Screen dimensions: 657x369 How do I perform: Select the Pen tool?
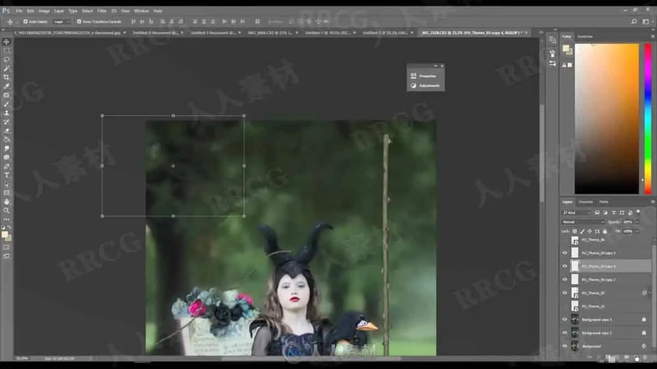pyautogui.click(x=7, y=166)
